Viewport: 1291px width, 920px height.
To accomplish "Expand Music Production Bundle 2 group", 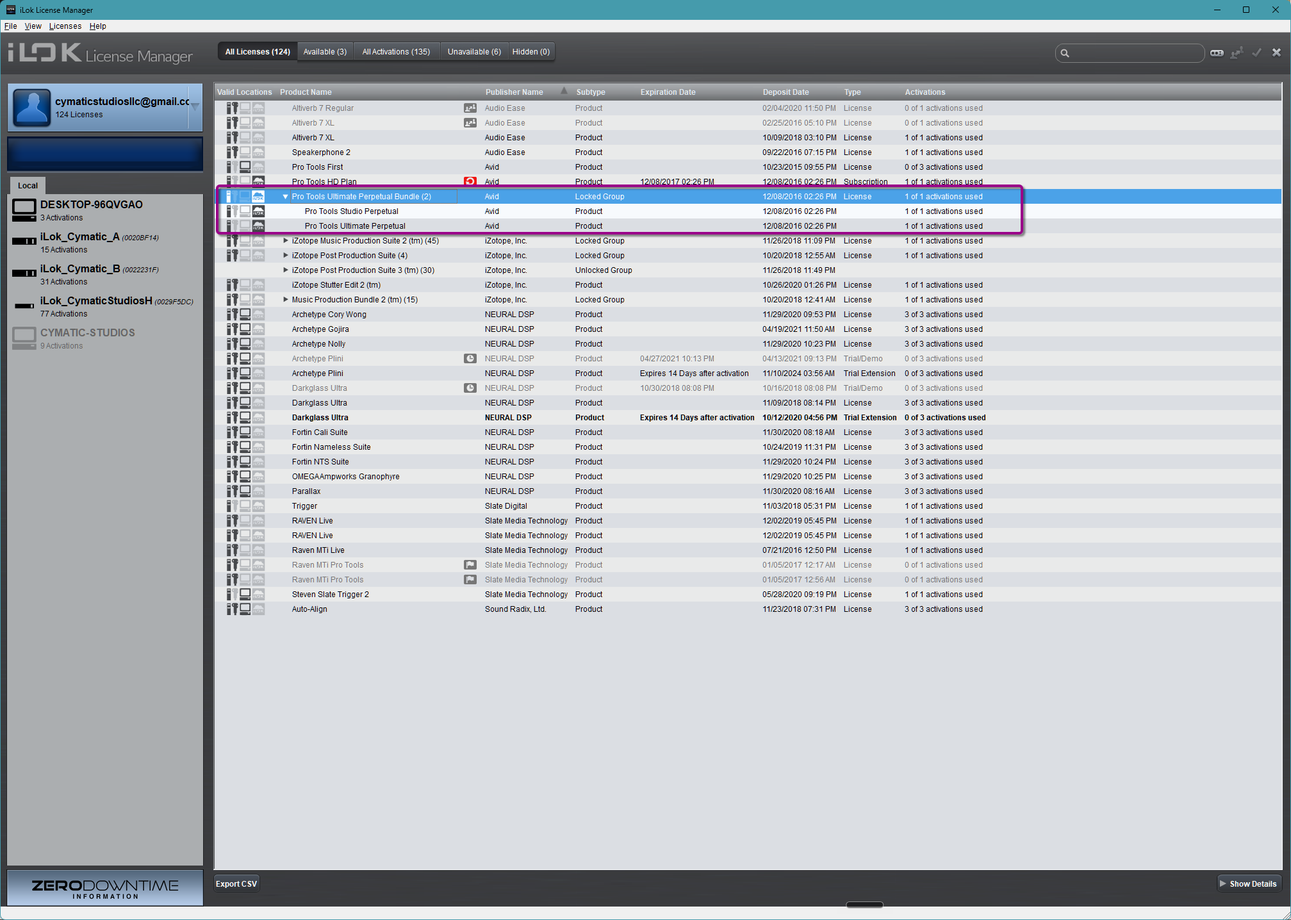I will pos(286,300).
